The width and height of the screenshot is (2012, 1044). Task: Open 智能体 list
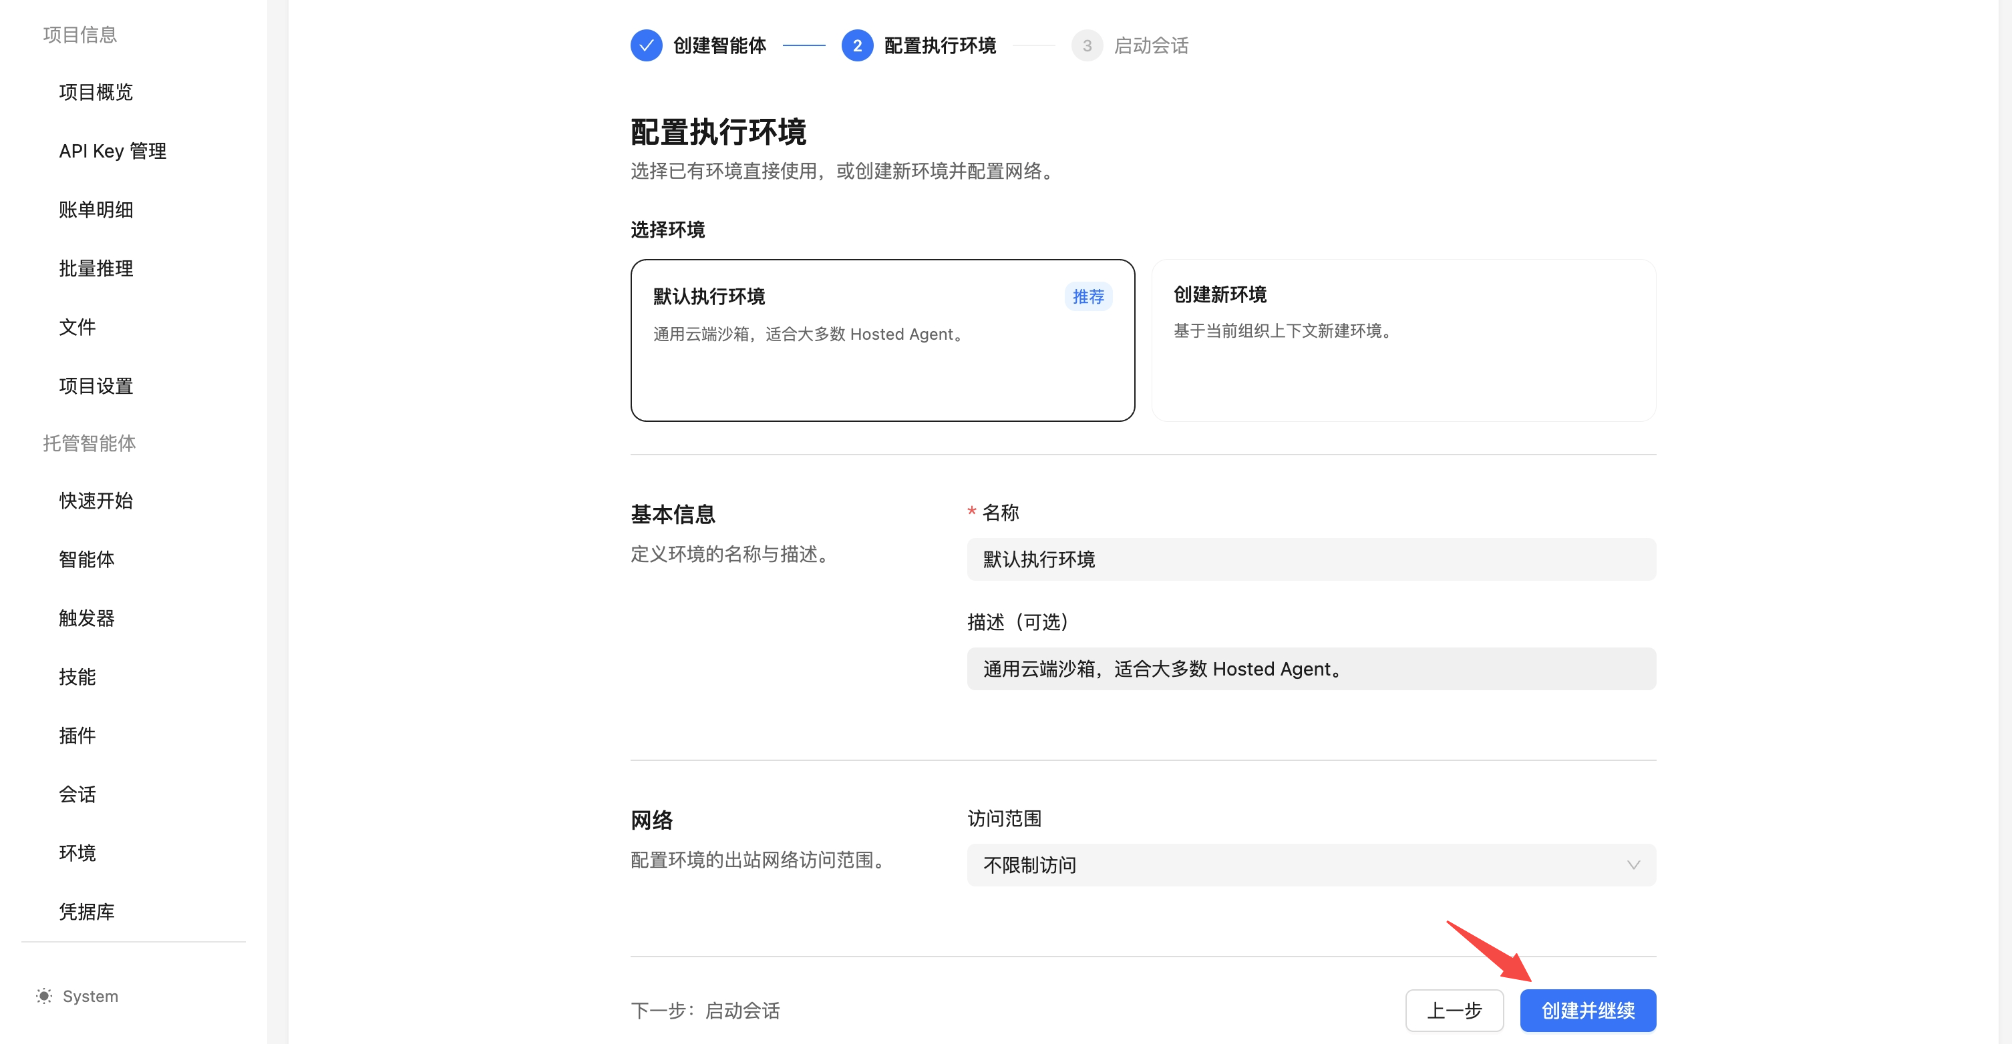(87, 559)
